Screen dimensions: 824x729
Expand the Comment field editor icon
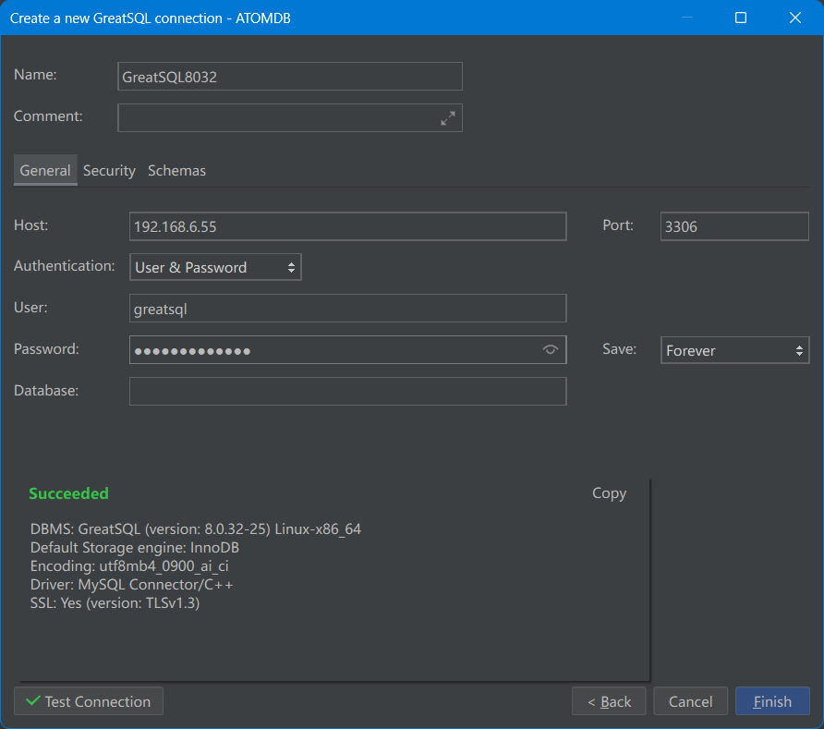[x=448, y=118]
